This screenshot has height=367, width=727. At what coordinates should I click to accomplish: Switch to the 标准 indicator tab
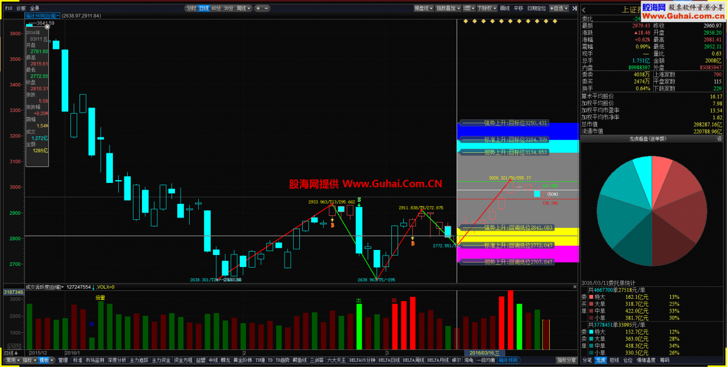(78, 360)
